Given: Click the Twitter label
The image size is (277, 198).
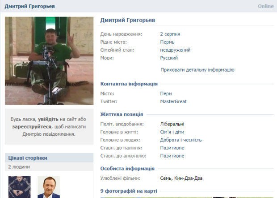Looking at the screenshot, I should click(109, 101).
